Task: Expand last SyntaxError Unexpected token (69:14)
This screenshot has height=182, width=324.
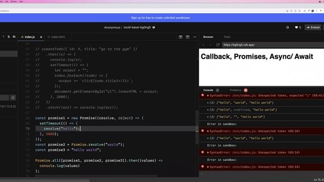Action: coord(208,167)
